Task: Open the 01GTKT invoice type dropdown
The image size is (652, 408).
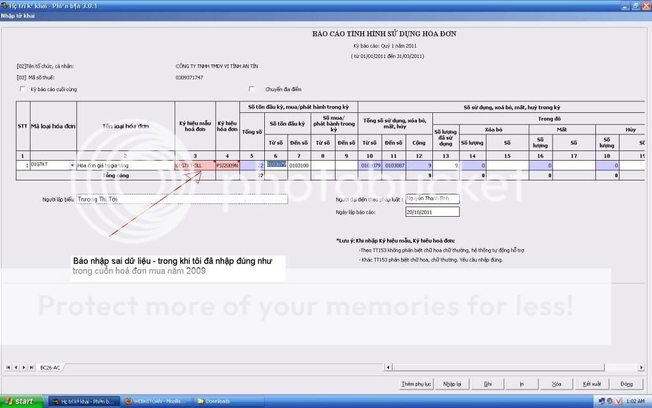Action: (72, 165)
